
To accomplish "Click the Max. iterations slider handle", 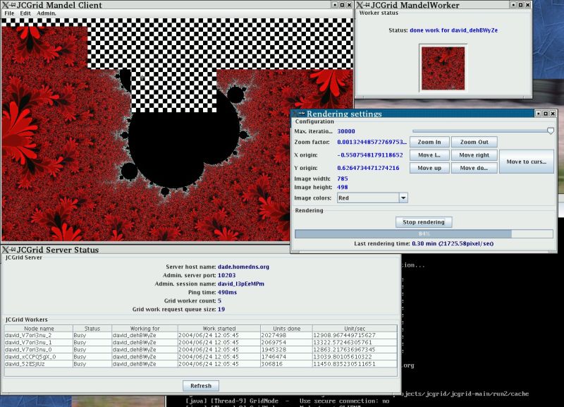I will 551,130.
